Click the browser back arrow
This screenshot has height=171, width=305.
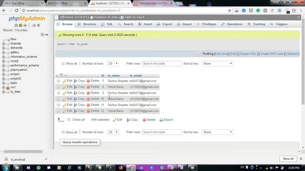click(x=4, y=10)
